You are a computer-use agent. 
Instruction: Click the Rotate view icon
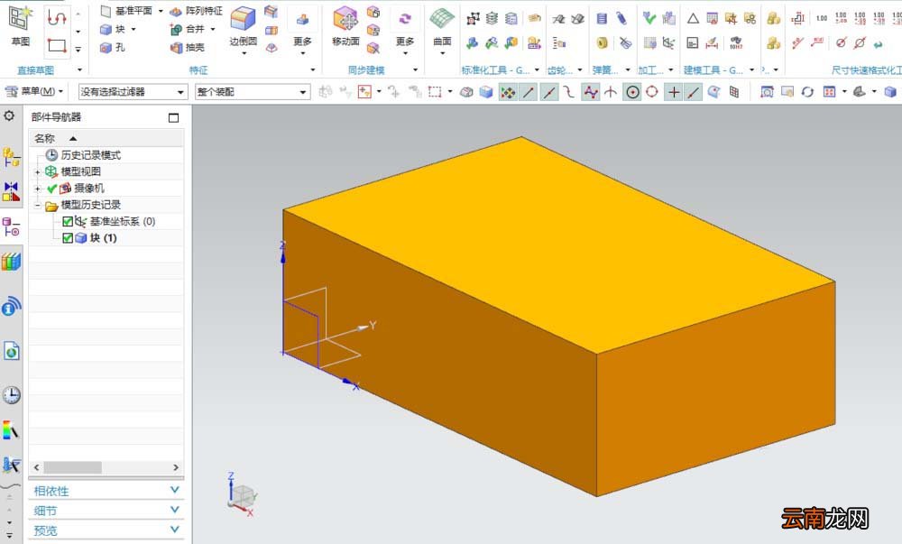(807, 92)
